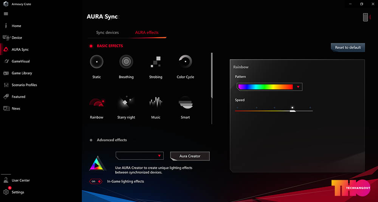Open the rainbow Pattern dropdown

point(270,87)
